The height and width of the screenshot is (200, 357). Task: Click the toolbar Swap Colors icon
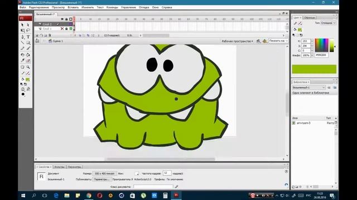pyautogui.click(x=26, y=84)
